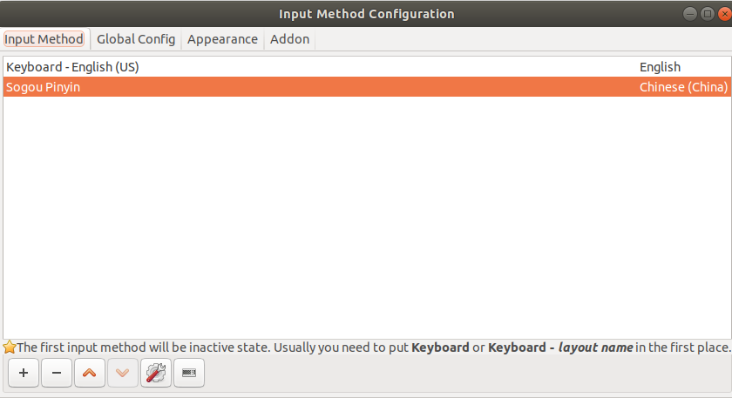Viewport: 732px width, 398px height.
Task: Minimize the Input Method Configuration window
Action: pos(688,14)
